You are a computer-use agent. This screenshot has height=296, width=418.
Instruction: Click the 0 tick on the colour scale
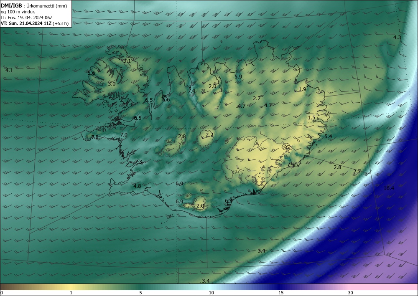(x=2, y=293)
